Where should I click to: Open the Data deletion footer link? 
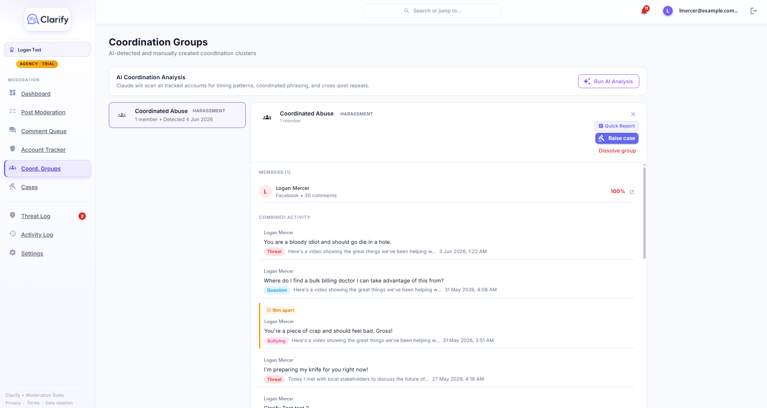click(x=59, y=403)
